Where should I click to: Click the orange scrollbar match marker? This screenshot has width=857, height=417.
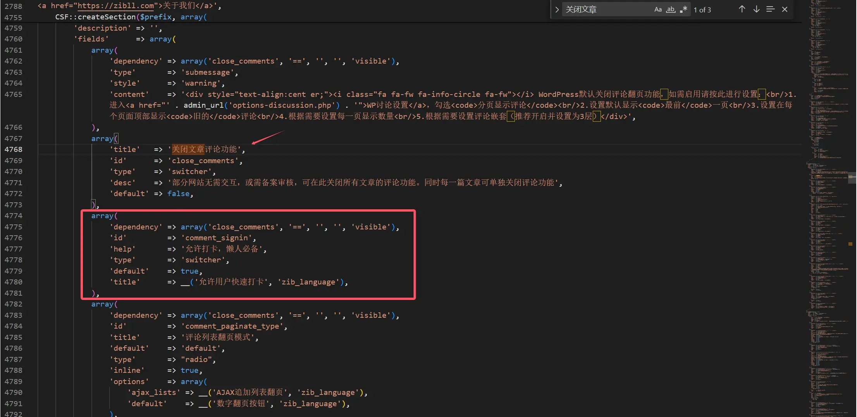point(850,244)
